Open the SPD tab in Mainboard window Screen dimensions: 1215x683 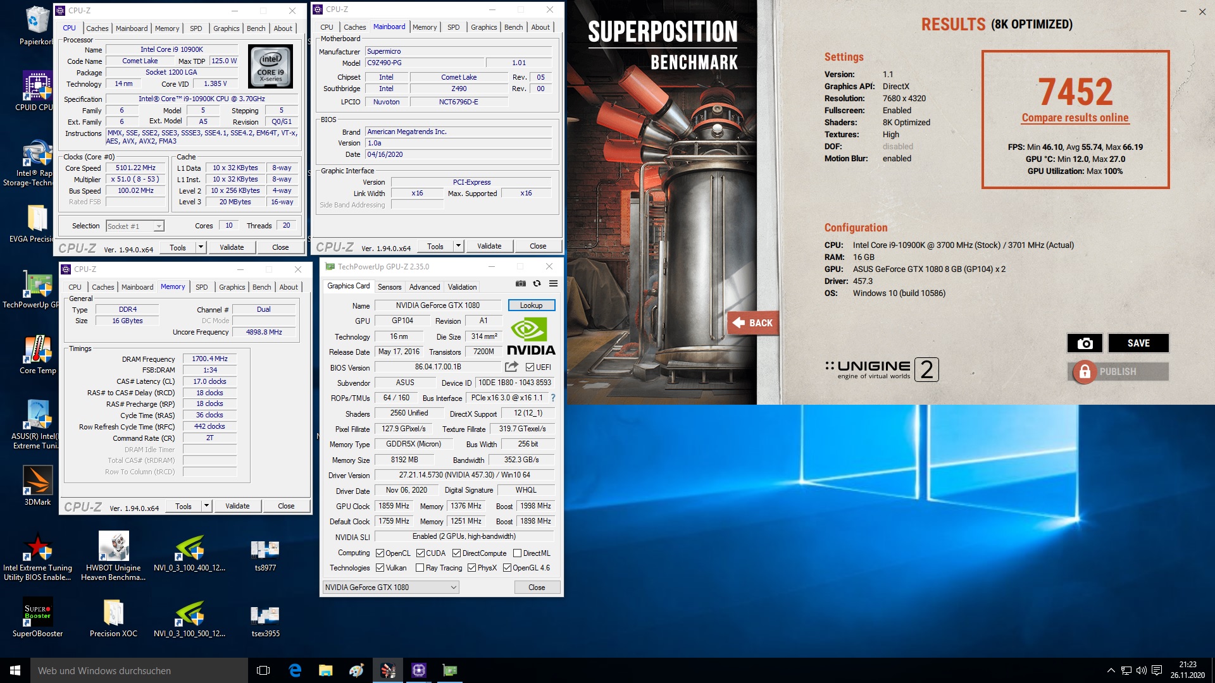pos(454,27)
